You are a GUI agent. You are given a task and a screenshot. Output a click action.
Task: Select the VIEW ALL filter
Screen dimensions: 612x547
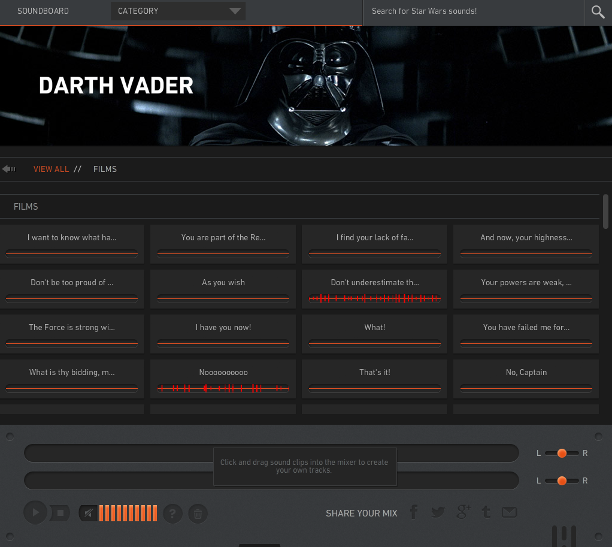51,169
